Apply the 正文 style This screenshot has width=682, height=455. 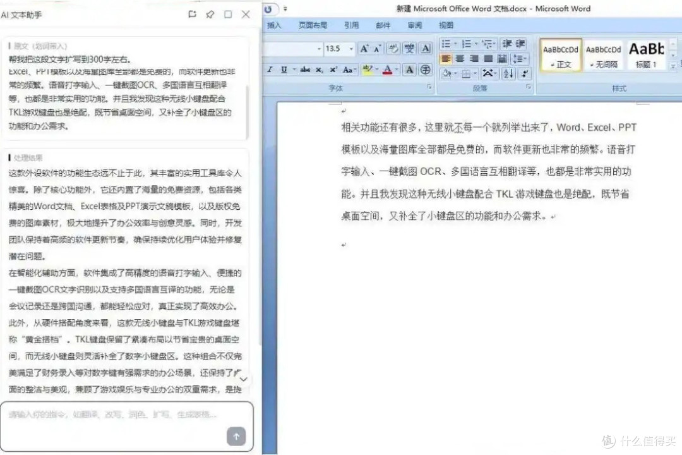coord(561,55)
